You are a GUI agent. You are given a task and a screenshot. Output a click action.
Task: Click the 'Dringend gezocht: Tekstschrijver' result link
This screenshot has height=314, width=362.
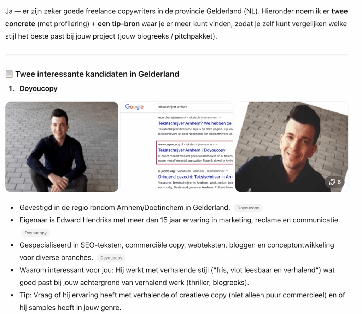pyautogui.click(x=195, y=177)
